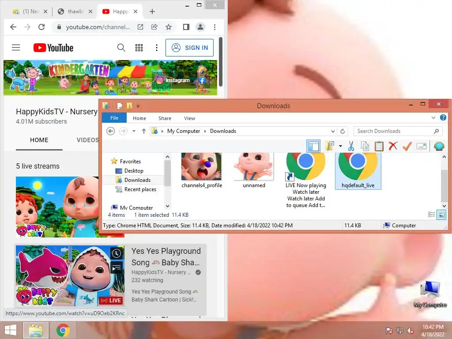Click the teal shell icon in the Explorer toolbar

(x=439, y=146)
